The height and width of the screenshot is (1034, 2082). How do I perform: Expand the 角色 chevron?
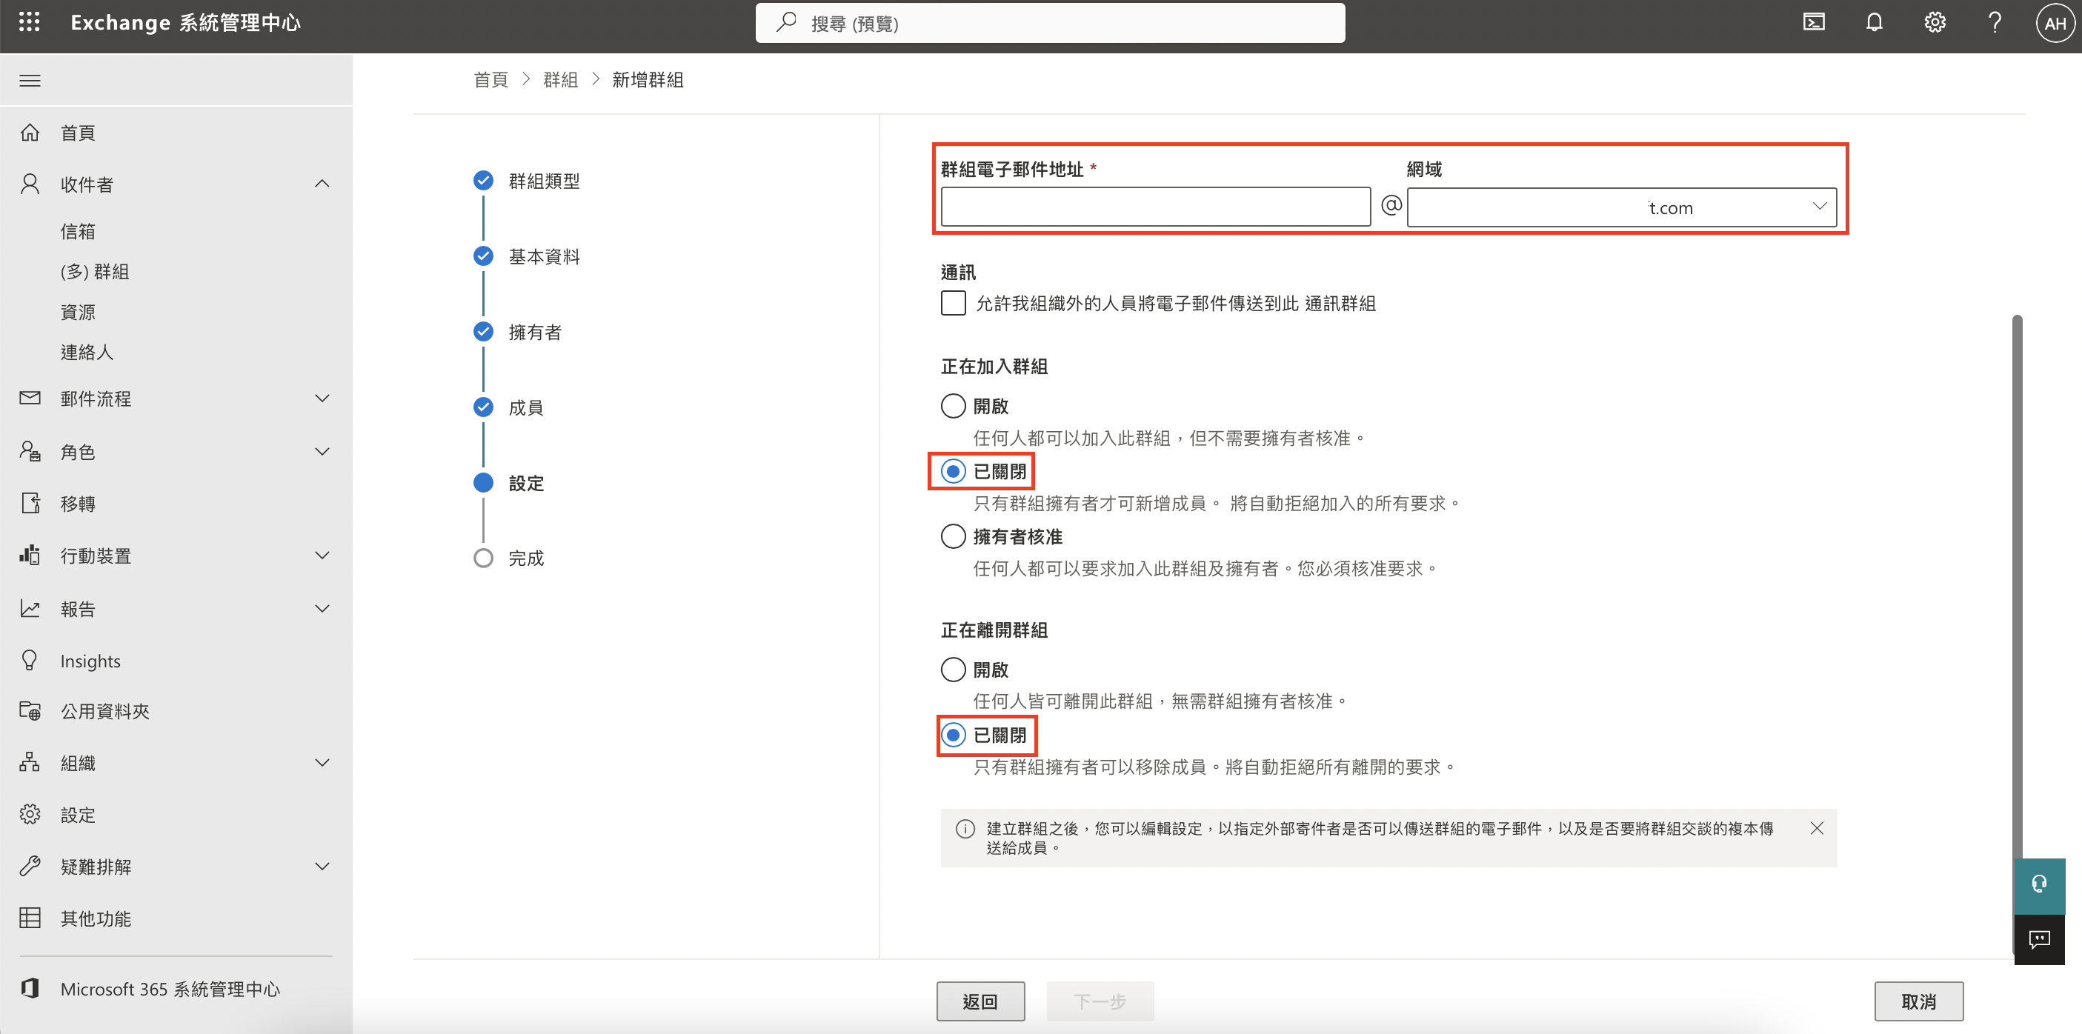coord(322,451)
